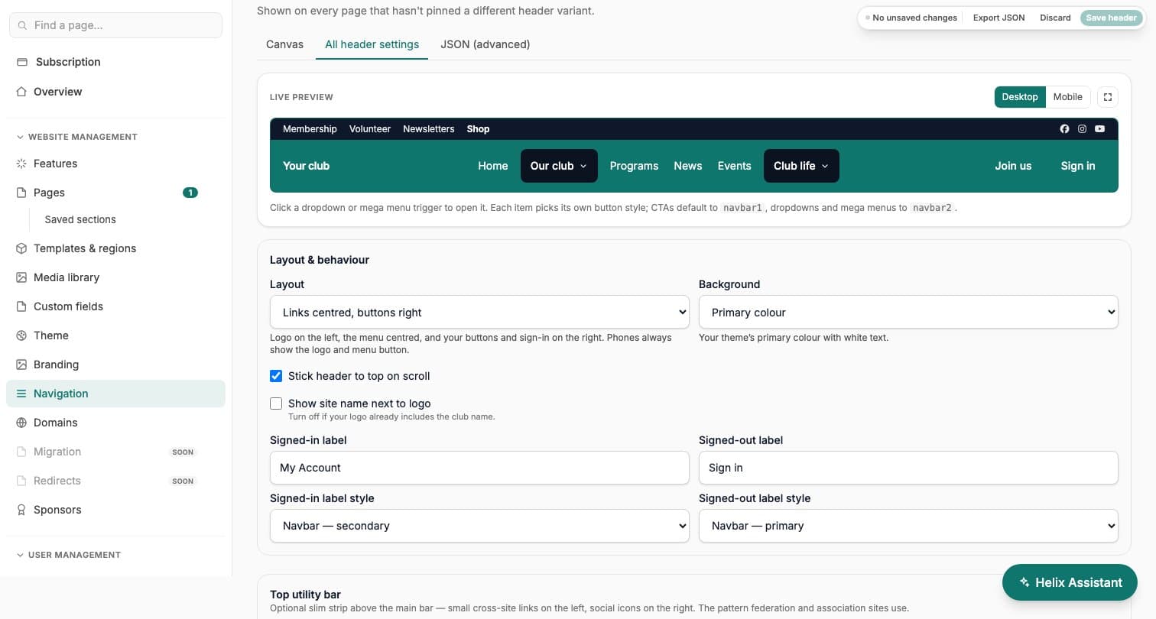Screen dimensions: 1156x619
Task: Click the Discard button
Action: [x=1055, y=18]
